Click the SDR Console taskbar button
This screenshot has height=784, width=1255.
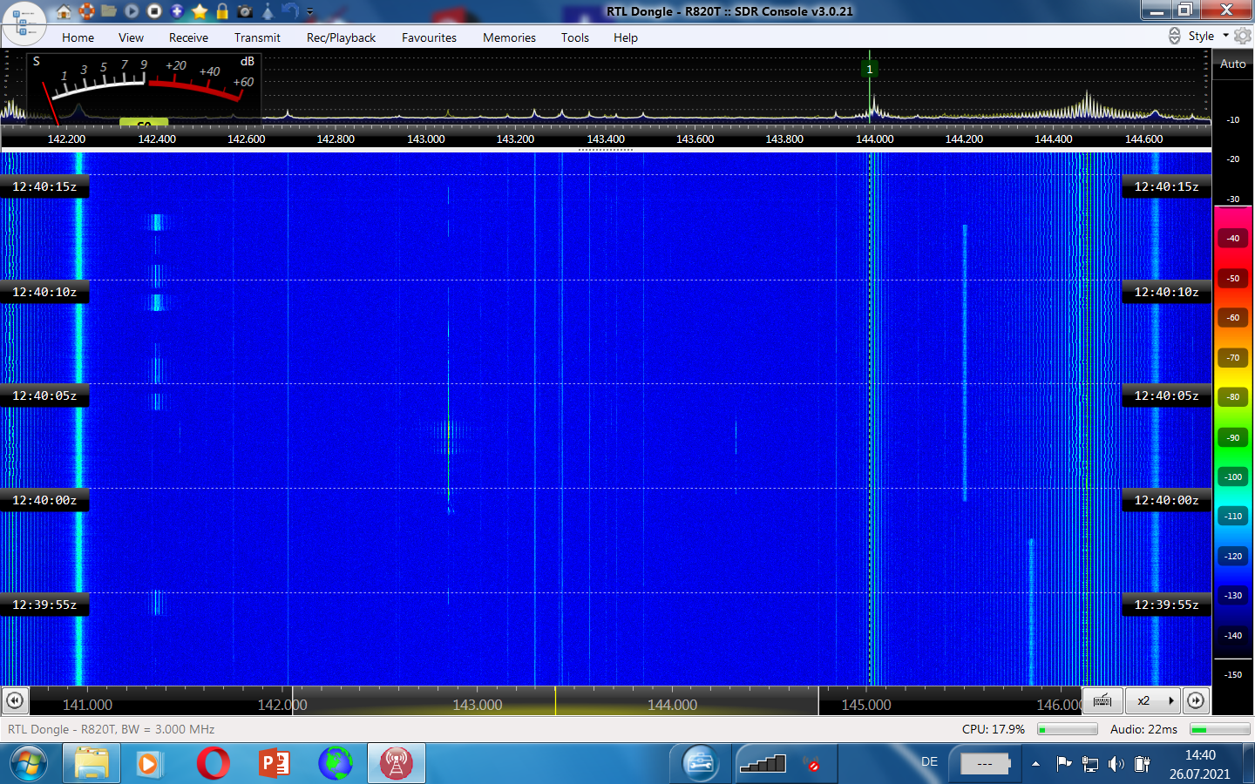pos(397,764)
